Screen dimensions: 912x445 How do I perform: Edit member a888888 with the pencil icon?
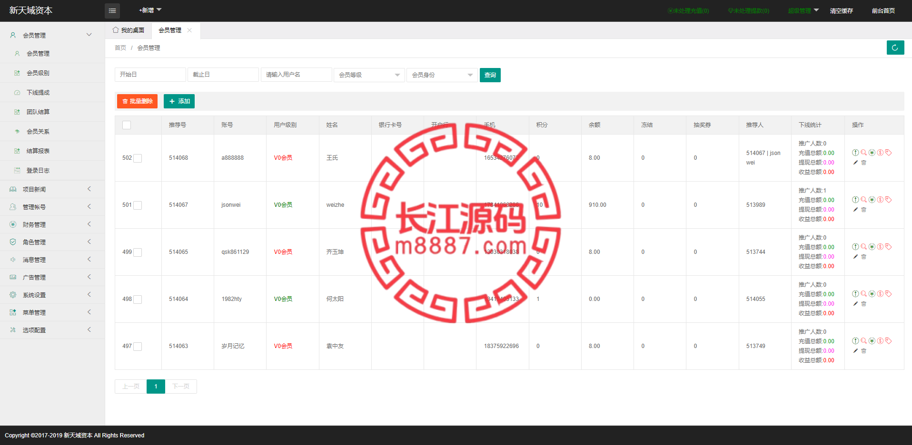(x=855, y=163)
